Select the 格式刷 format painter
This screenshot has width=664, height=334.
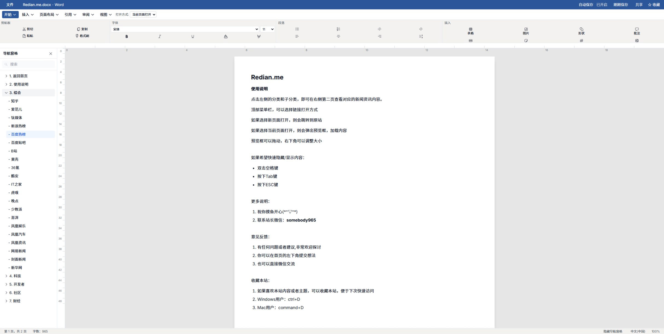83,36
